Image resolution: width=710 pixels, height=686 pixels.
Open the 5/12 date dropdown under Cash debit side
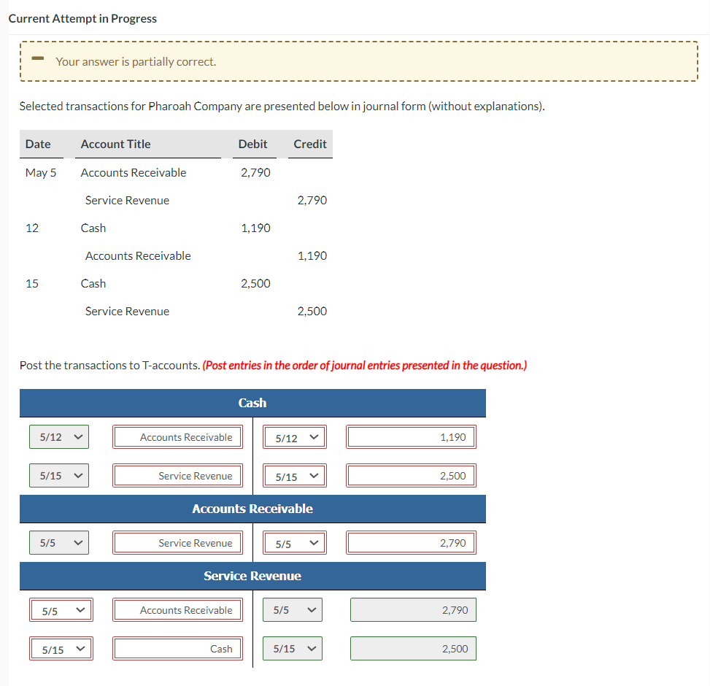[58, 436]
